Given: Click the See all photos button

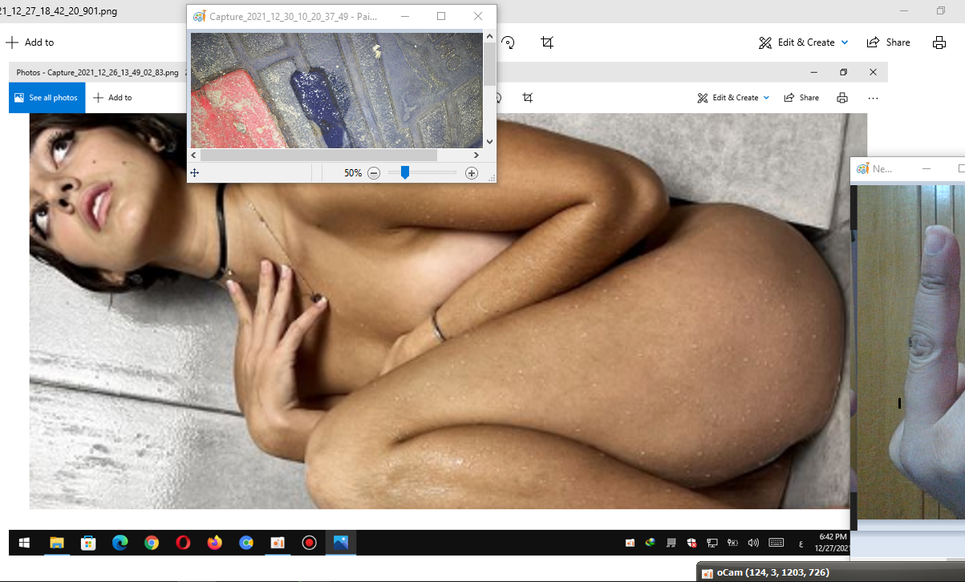Looking at the screenshot, I should [x=47, y=98].
